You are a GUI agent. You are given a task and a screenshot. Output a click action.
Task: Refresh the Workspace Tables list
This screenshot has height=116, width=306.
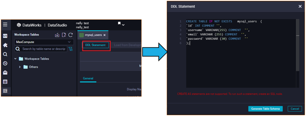[71, 35]
